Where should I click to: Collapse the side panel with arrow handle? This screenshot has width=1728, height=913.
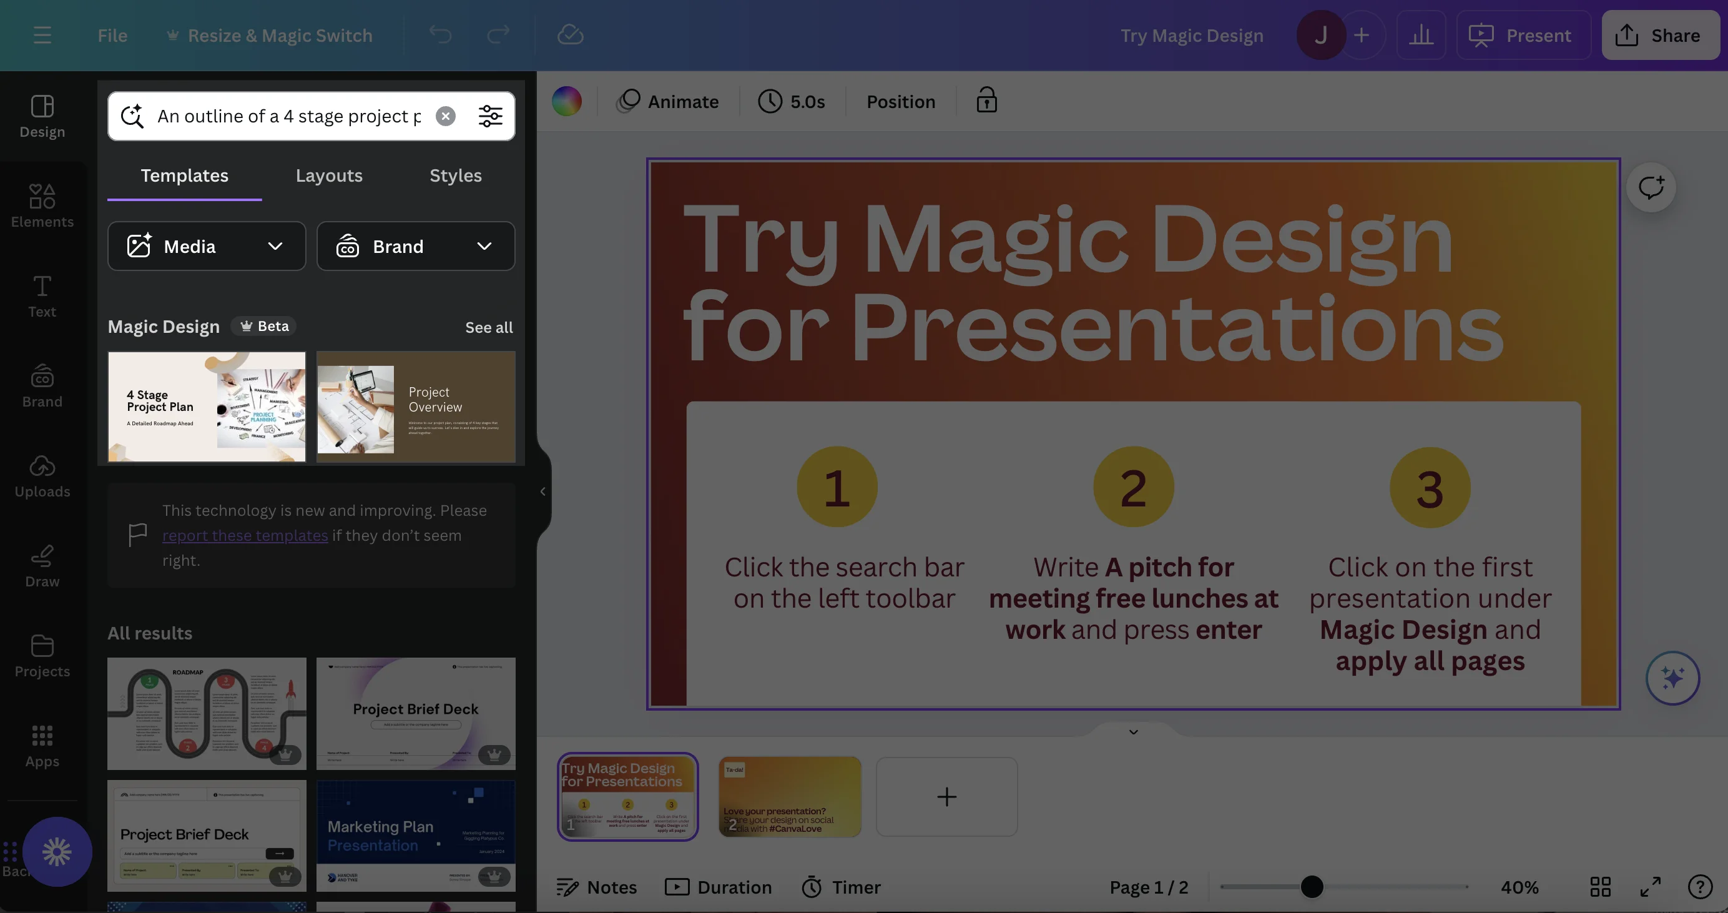tap(542, 491)
